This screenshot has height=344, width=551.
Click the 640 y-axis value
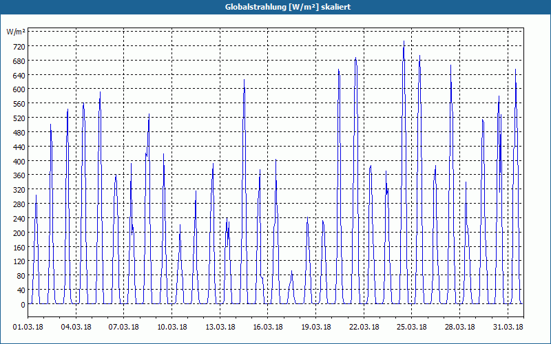pos(19,76)
